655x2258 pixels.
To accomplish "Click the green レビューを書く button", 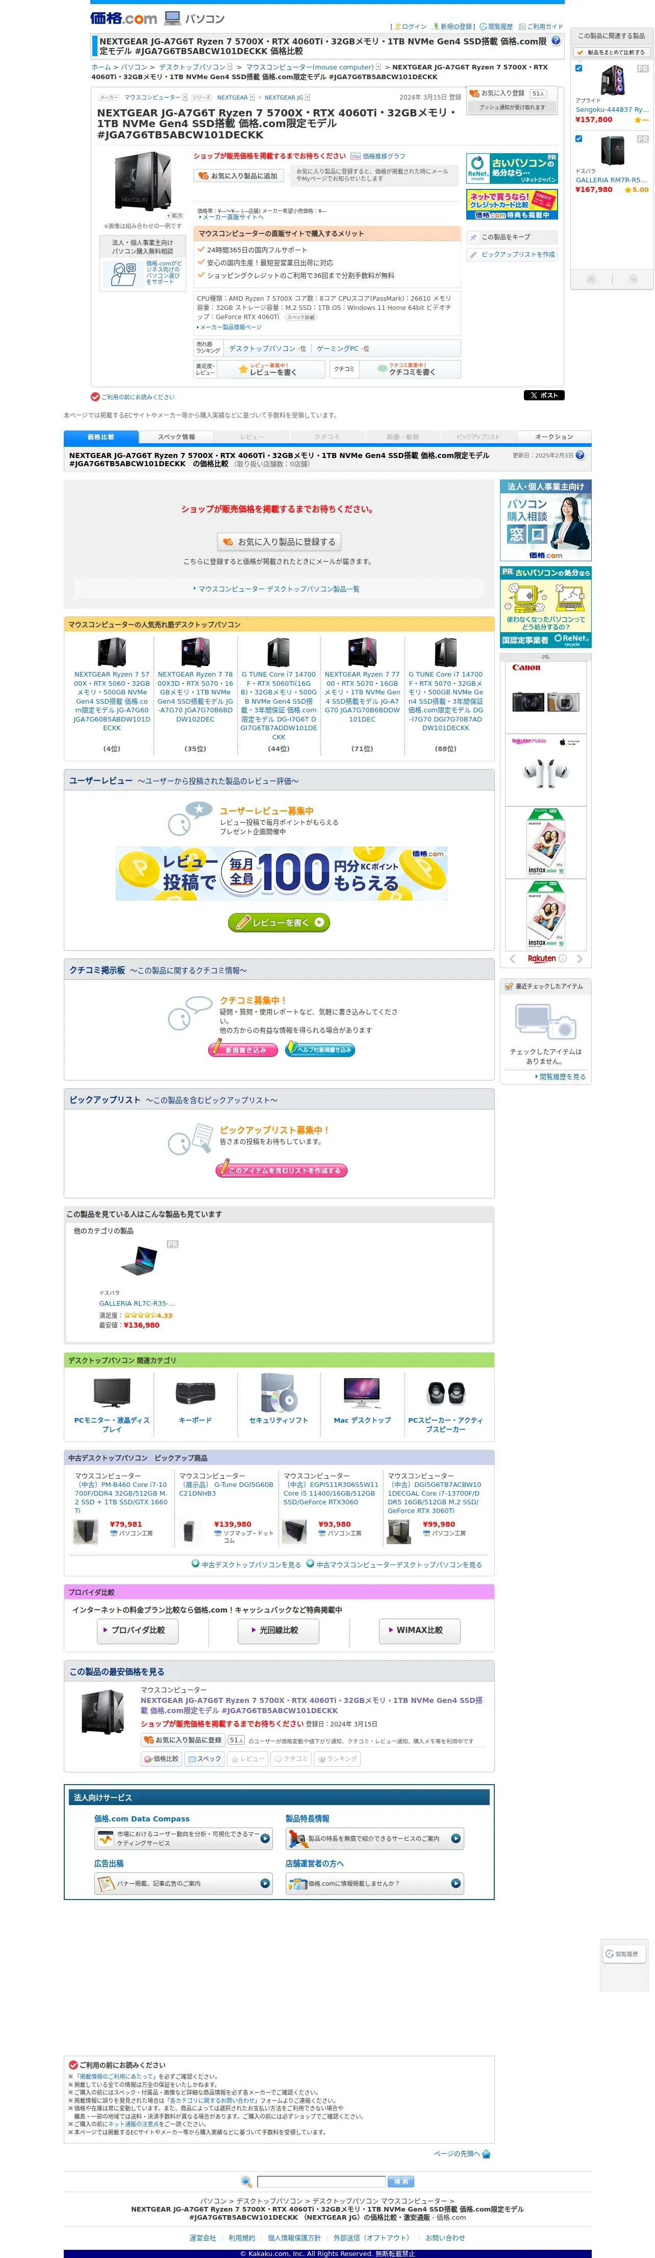I will pos(279,922).
